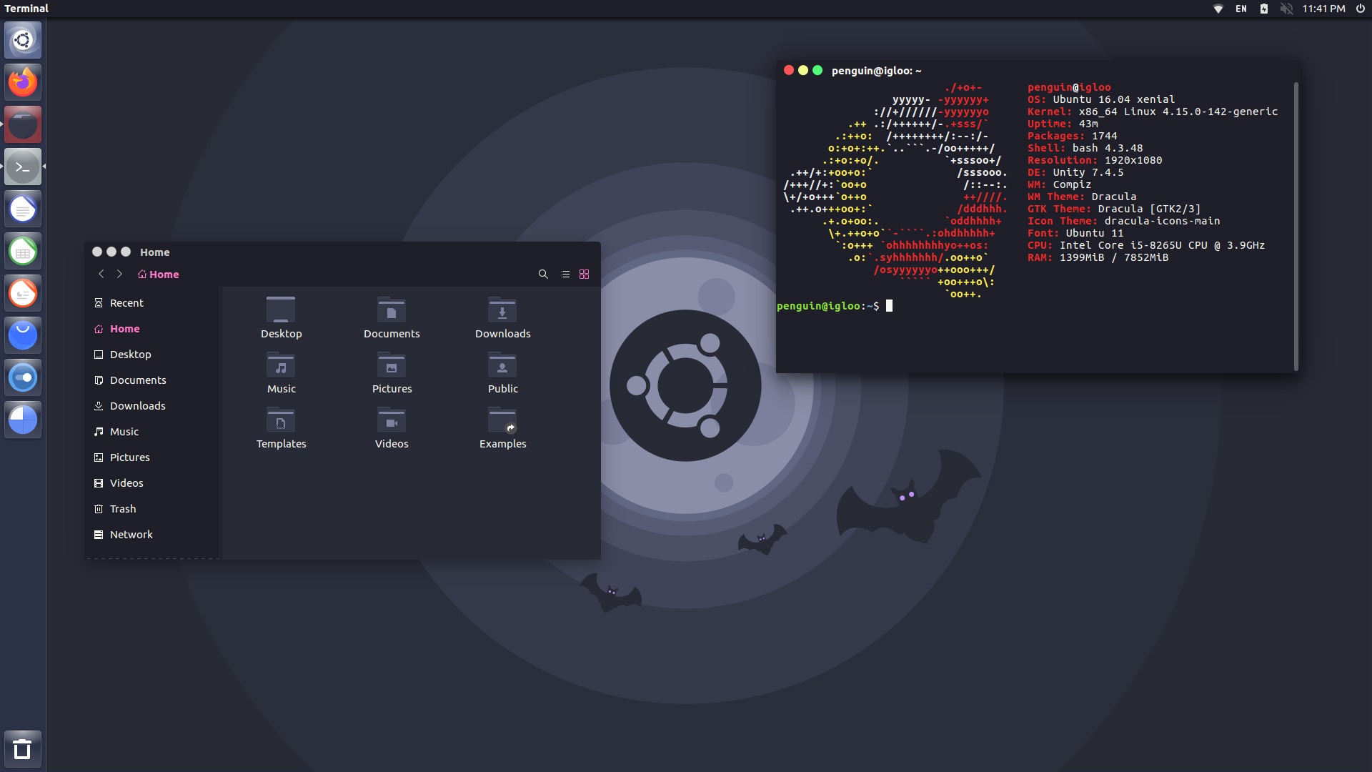This screenshot has width=1372, height=772.
Task: Select the Desktop folder icon
Action: [281, 310]
